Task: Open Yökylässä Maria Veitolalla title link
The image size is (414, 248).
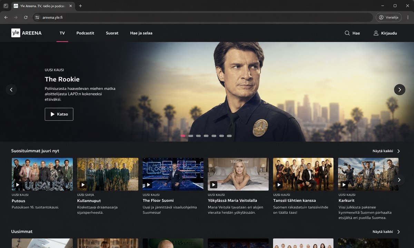Action: coord(233,200)
